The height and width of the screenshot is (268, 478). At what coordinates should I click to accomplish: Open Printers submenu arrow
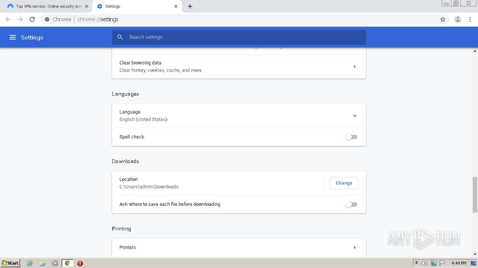point(355,248)
